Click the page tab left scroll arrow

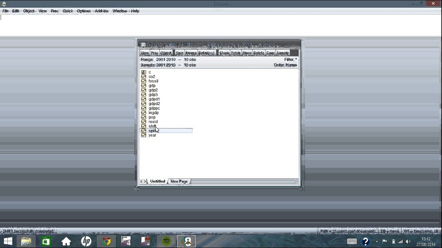(x=141, y=181)
